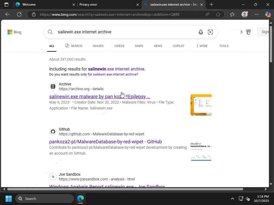The image size is (274, 205).
Task: Open Microsoft Edge in the taskbar
Action: (x=81, y=199)
